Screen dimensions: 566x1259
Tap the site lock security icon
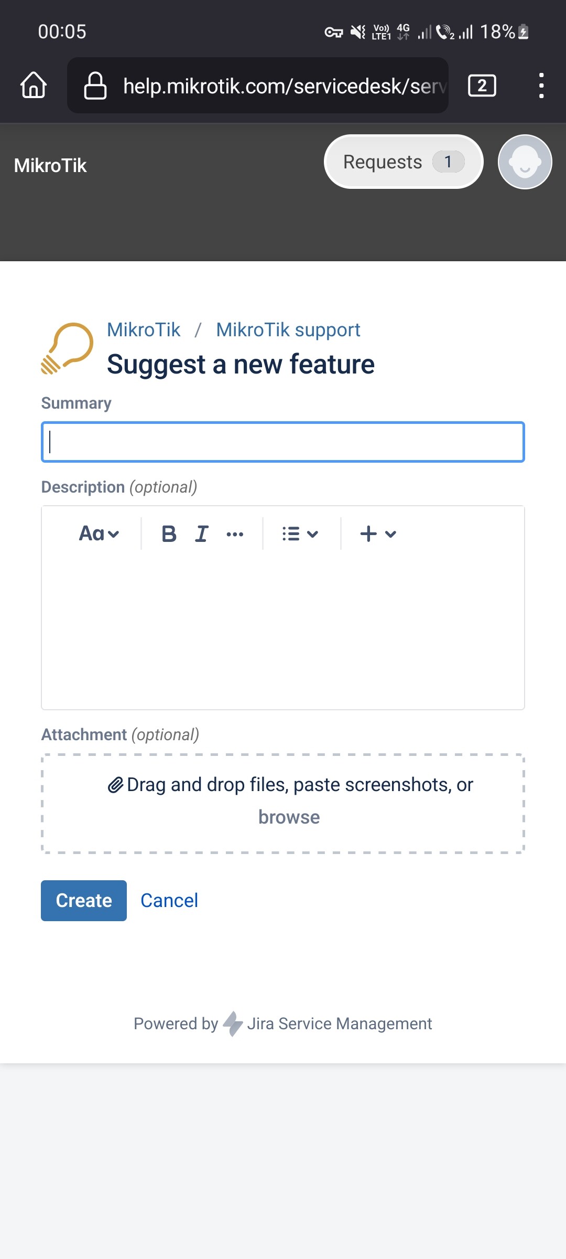tap(95, 86)
